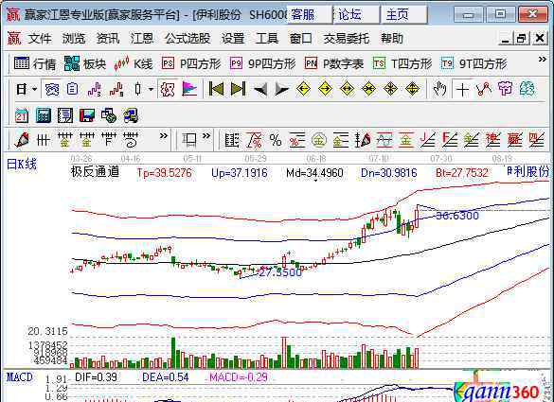Screen dimensions: 554x402
Task: Click the percent sign tool icon
Action: [x=276, y=140]
